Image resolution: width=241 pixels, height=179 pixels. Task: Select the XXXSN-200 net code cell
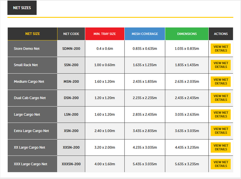(x=71, y=164)
